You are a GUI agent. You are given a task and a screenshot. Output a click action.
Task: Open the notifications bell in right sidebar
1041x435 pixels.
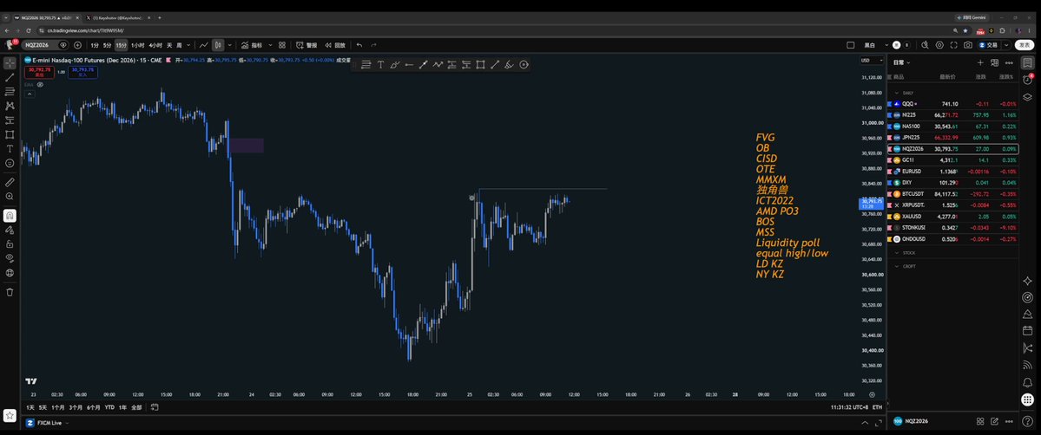pyautogui.click(x=1028, y=383)
